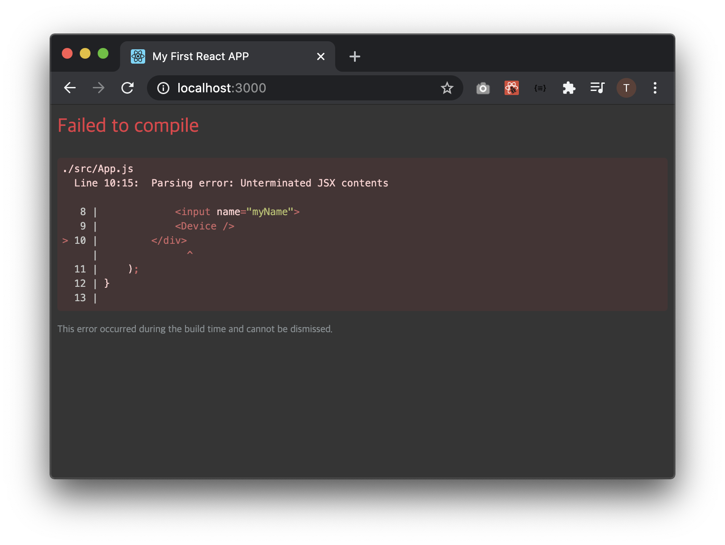
Task: Close the browser window with red button
Action: point(67,54)
